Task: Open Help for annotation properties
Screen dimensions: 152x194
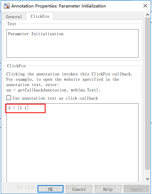Action: (x=108, y=189)
